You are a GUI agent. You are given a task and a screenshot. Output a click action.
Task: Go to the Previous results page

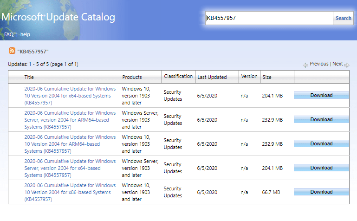319,64
